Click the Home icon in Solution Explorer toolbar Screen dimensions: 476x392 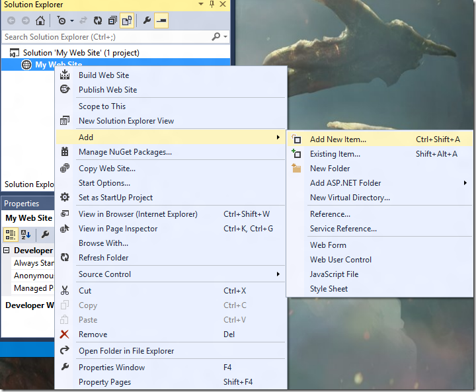[x=40, y=20]
